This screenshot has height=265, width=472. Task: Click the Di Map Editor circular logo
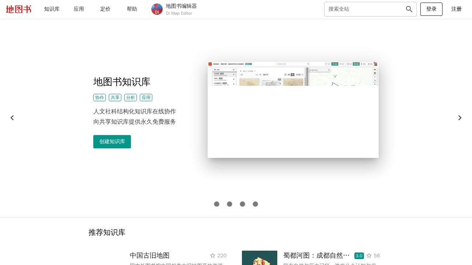pyautogui.click(x=157, y=9)
